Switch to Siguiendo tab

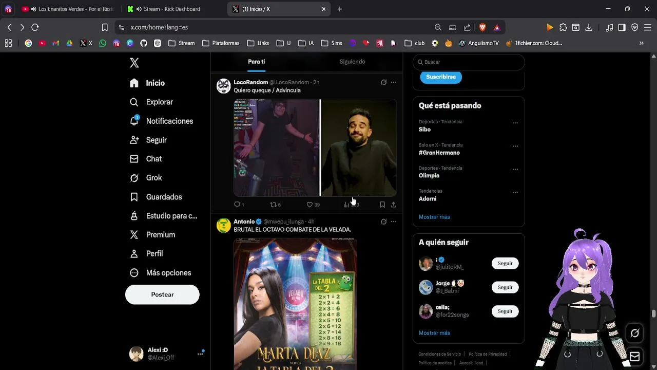(x=352, y=62)
